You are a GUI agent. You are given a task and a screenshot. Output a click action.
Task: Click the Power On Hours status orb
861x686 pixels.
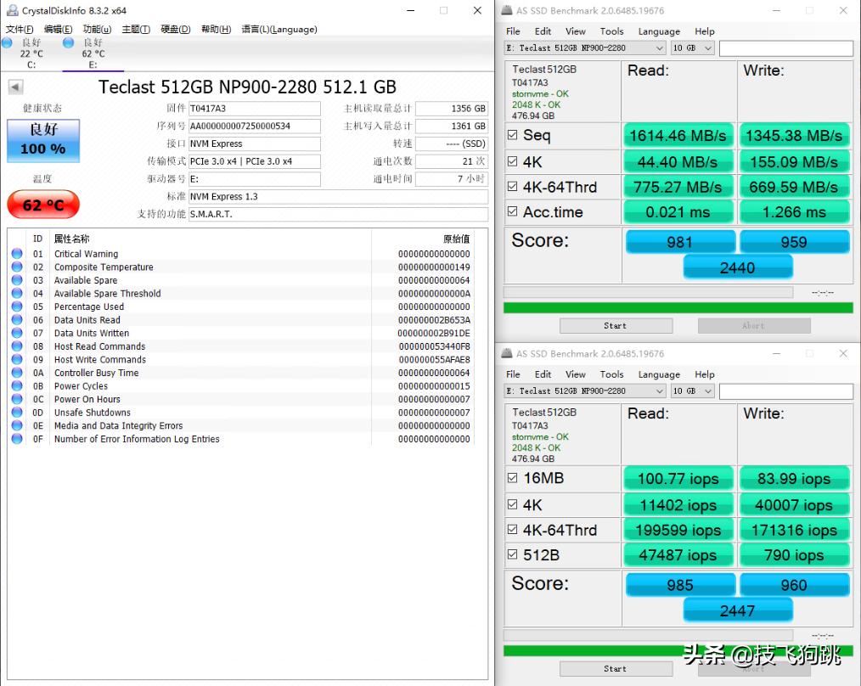(x=17, y=399)
